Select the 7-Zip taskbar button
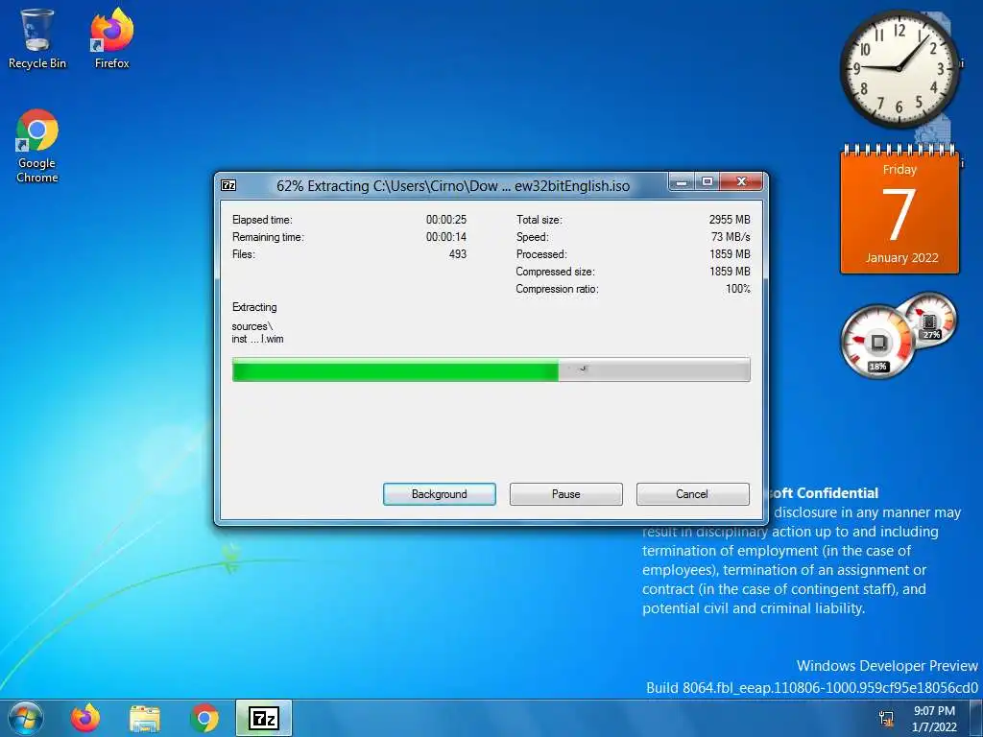The height and width of the screenshot is (737, 983). [264, 718]
